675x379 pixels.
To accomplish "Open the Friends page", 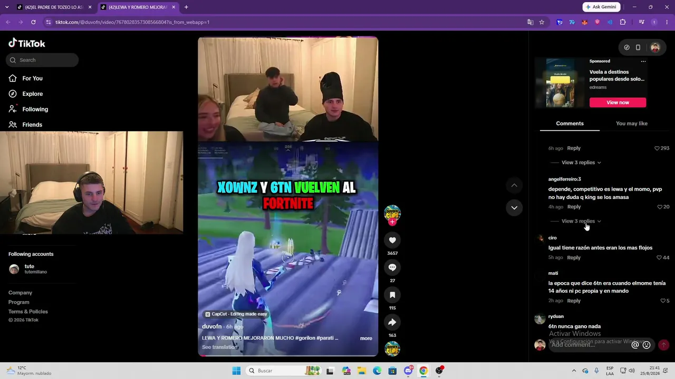I will coord(32,125).
